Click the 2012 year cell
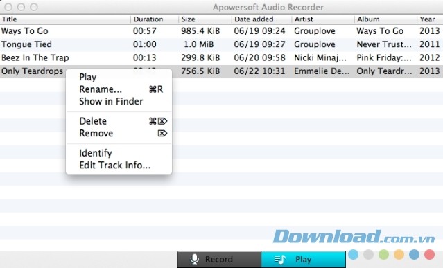 tap(429, 57)
